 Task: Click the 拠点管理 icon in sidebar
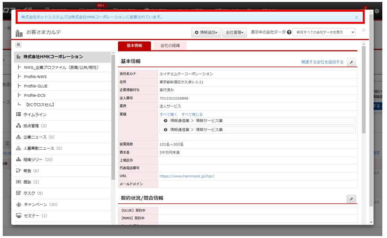click(18, 126)
